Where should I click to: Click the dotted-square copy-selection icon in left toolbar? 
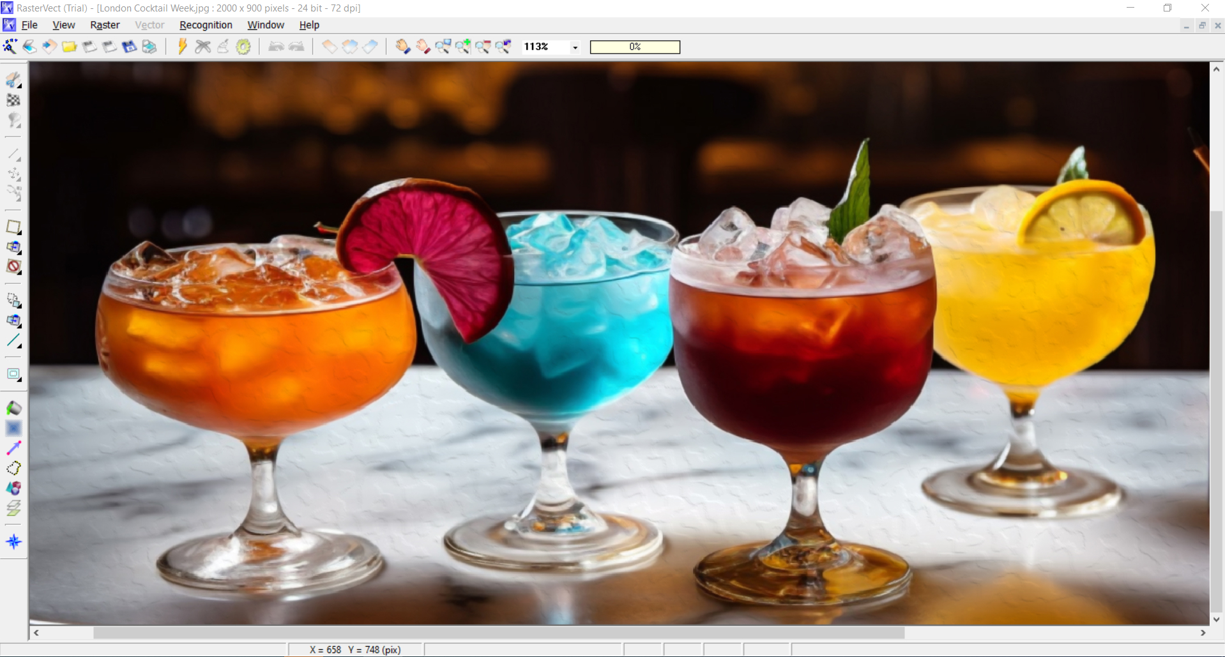click(x=14, y=301)
